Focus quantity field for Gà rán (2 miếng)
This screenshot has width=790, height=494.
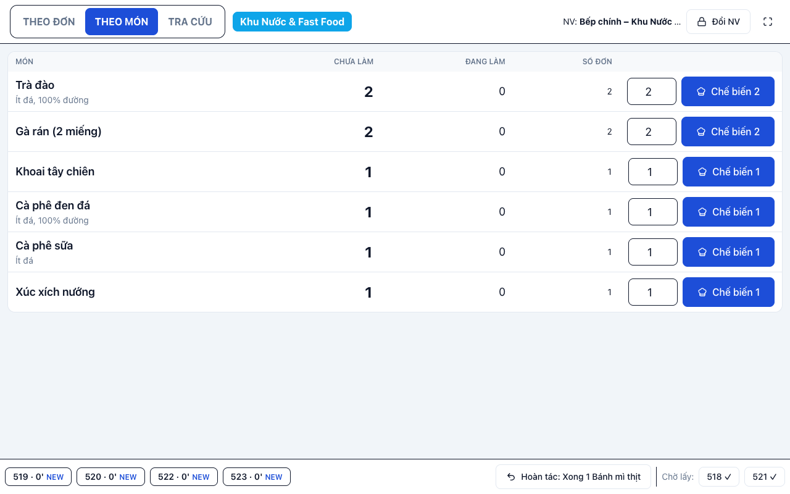(x=652, y=132)
